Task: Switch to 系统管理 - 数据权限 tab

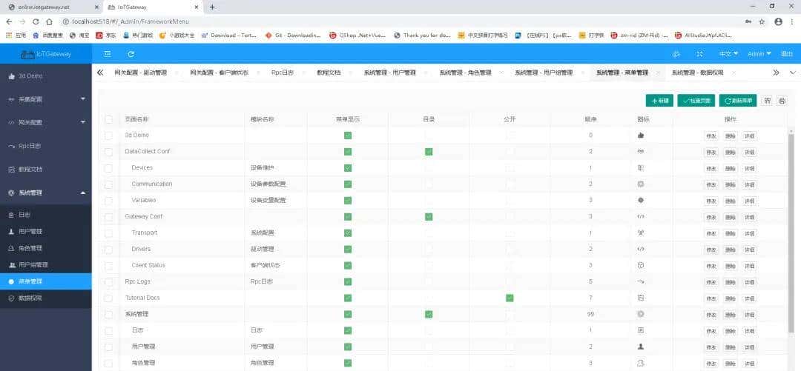Action: [x=697, y=73]
